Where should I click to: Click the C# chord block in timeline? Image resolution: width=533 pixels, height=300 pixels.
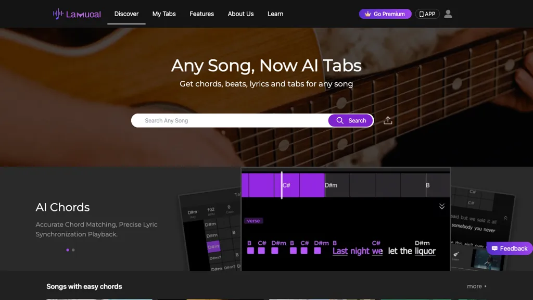click(287, 185)
